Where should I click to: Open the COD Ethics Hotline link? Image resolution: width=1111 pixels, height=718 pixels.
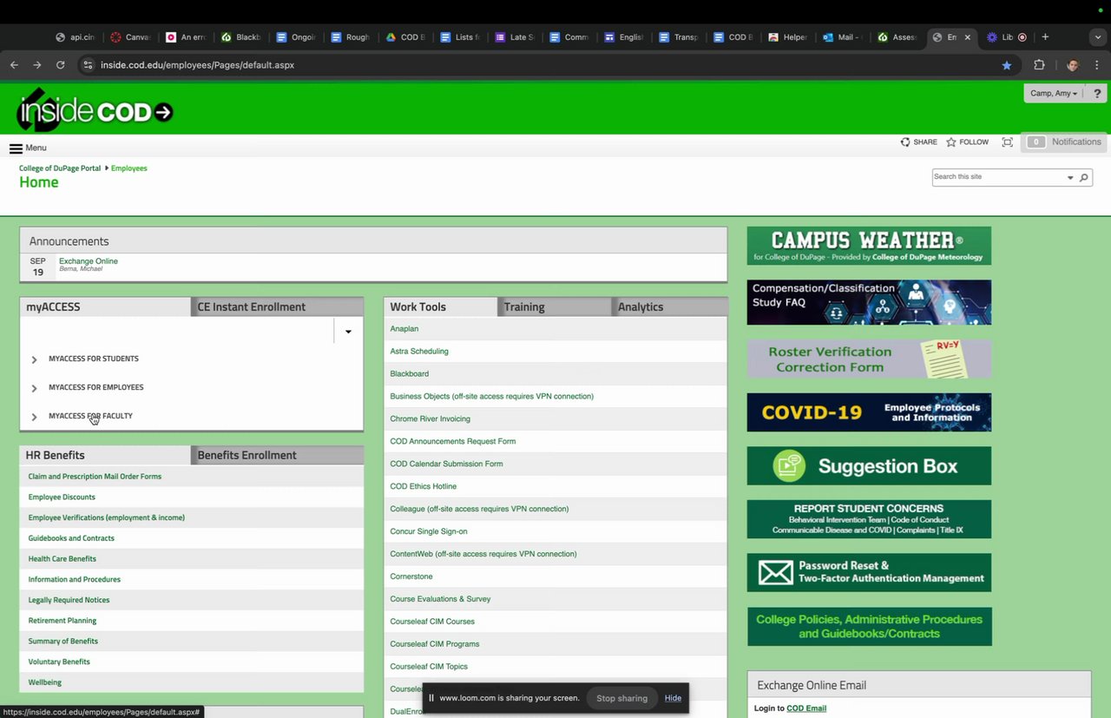424,486
